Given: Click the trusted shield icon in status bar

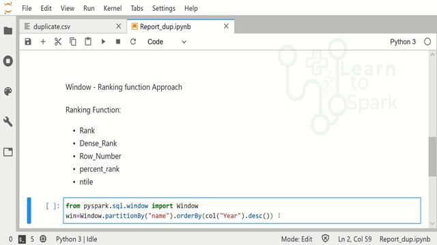Looking at the screenshot, I should click(x=325, y=239).
